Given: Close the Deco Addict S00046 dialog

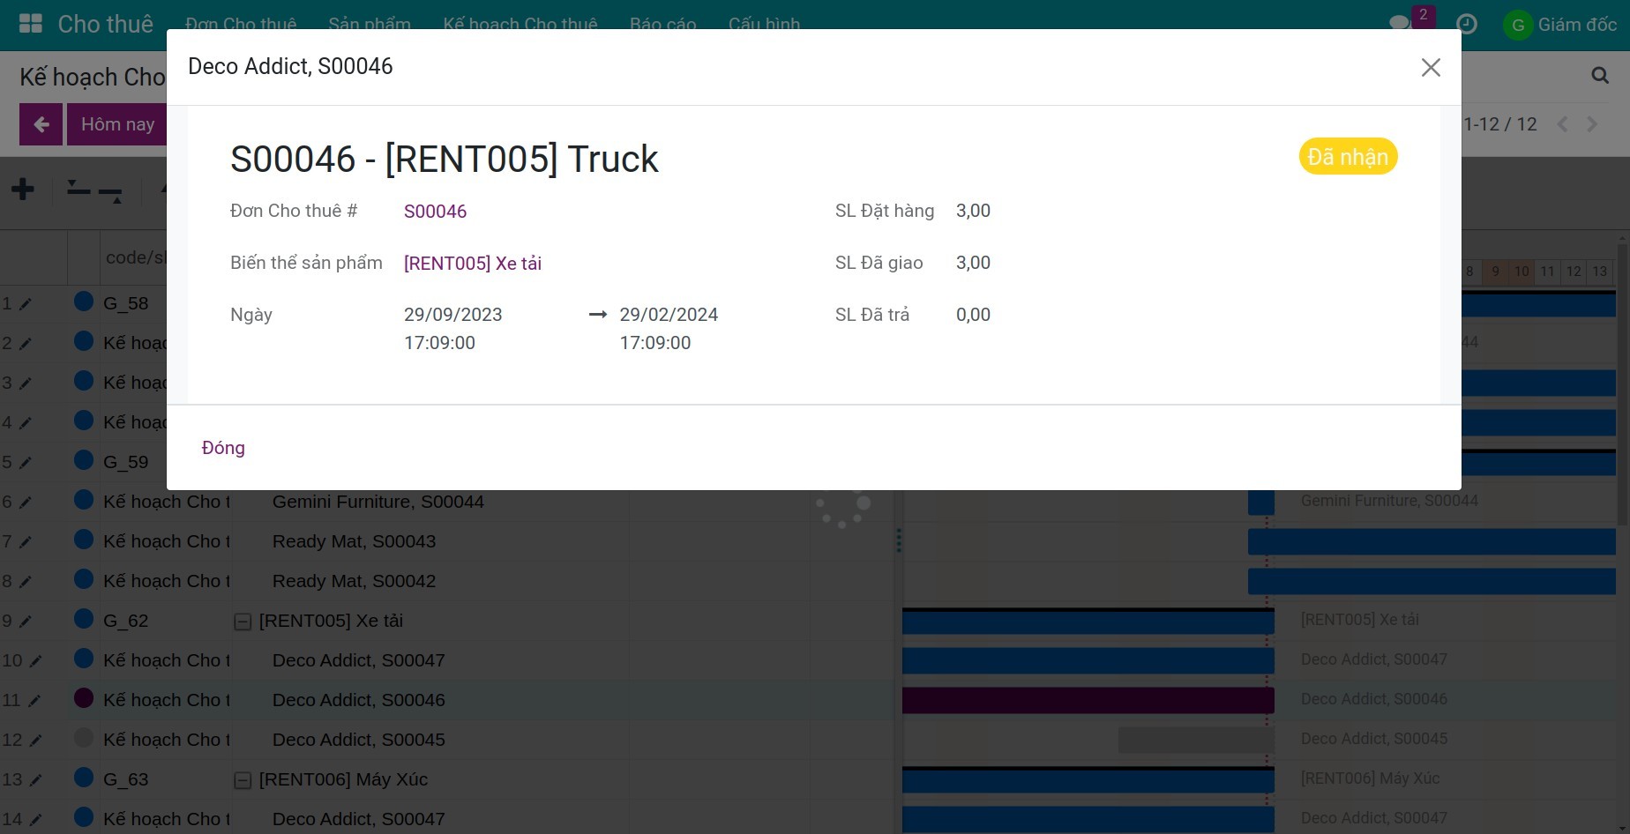Looking at the screenshot, I should pos(1431,67).
